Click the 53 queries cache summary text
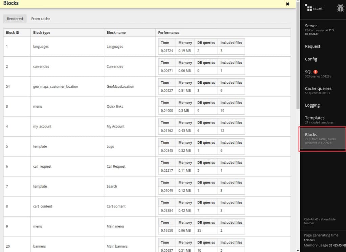 (x=317, y=93)
